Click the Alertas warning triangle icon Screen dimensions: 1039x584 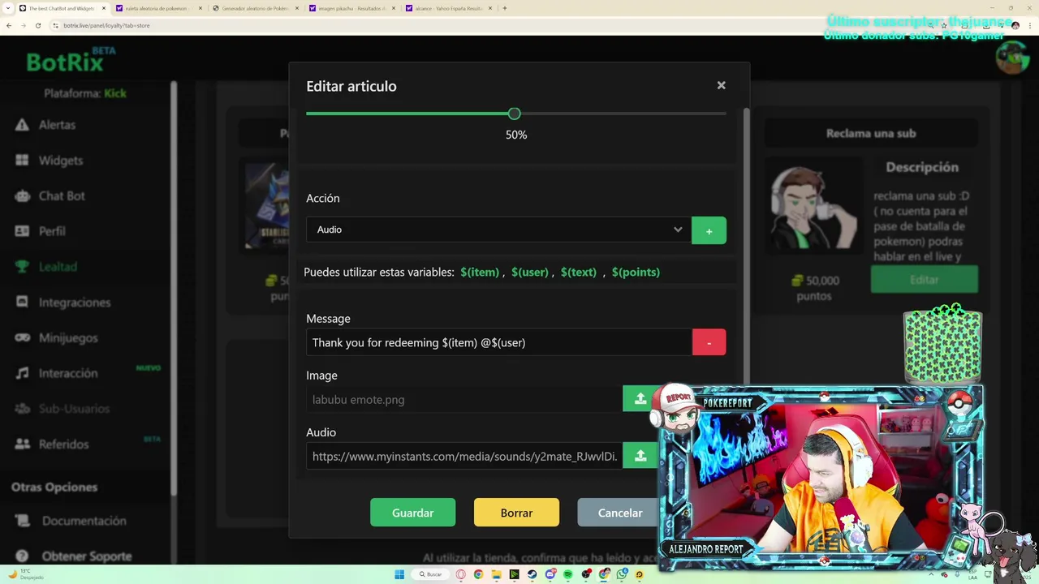click(22, 125)
